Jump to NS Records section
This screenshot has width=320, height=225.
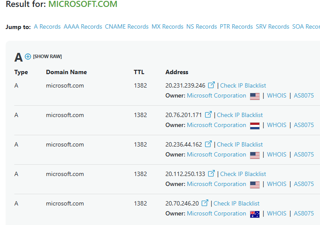[x=201, y=26]
